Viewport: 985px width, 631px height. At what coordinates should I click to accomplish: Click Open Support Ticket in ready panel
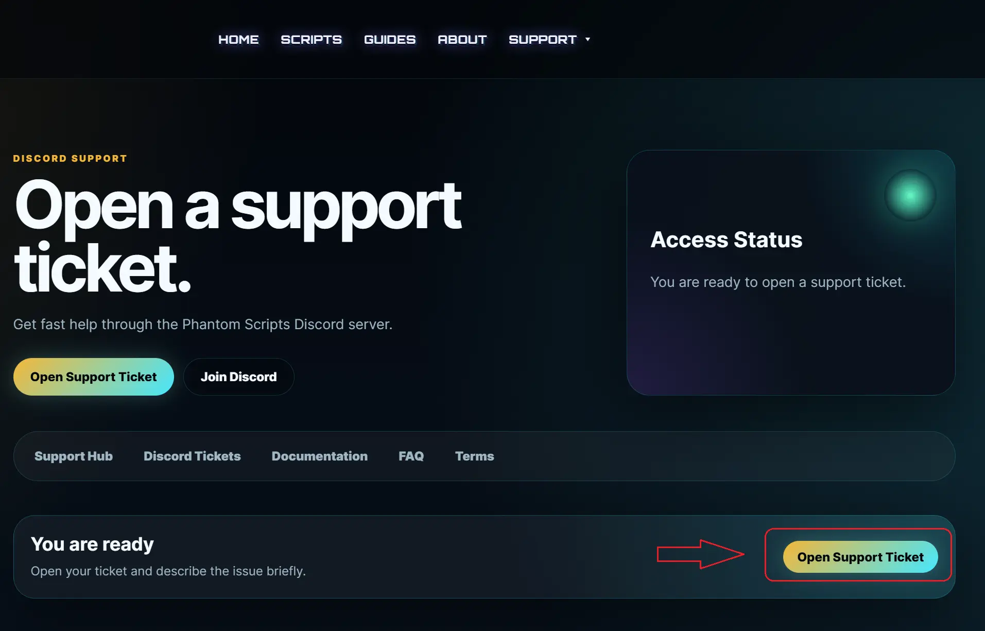(860, 557)
